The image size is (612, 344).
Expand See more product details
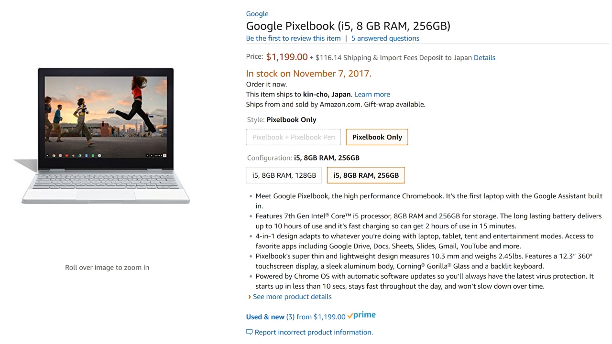292,297
